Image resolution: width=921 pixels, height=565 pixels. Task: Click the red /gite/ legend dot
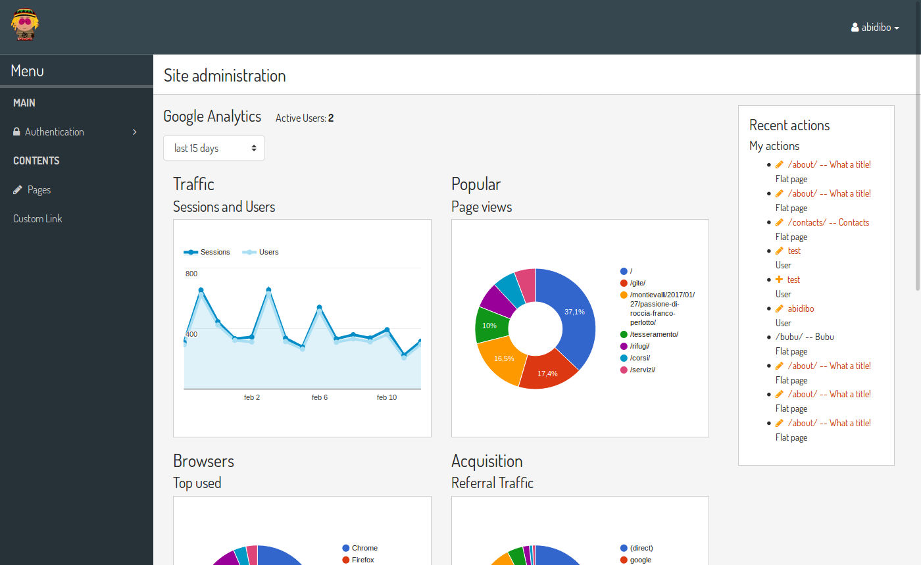coord(624,283)
